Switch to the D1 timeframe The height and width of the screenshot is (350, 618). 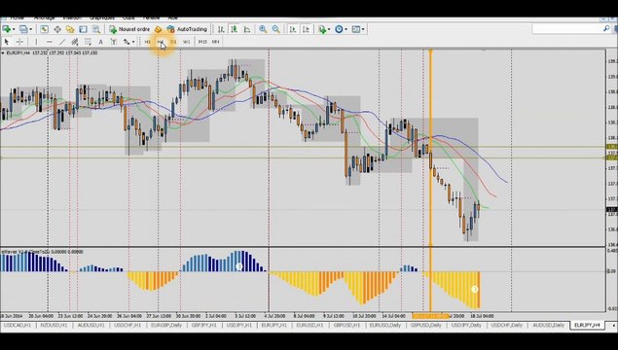point(173,42)
